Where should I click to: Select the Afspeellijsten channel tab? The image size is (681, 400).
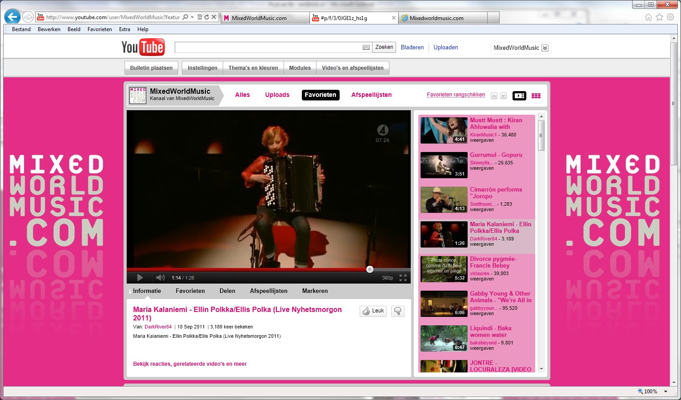coord(371,95)
